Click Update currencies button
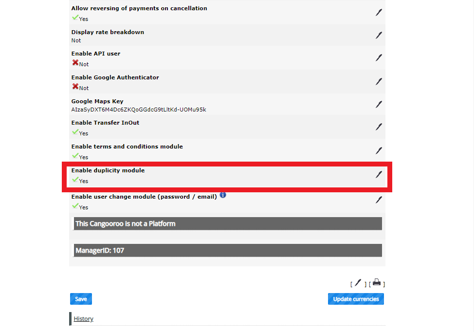This screenshot has width=474, height=332. tap(356, 299)
